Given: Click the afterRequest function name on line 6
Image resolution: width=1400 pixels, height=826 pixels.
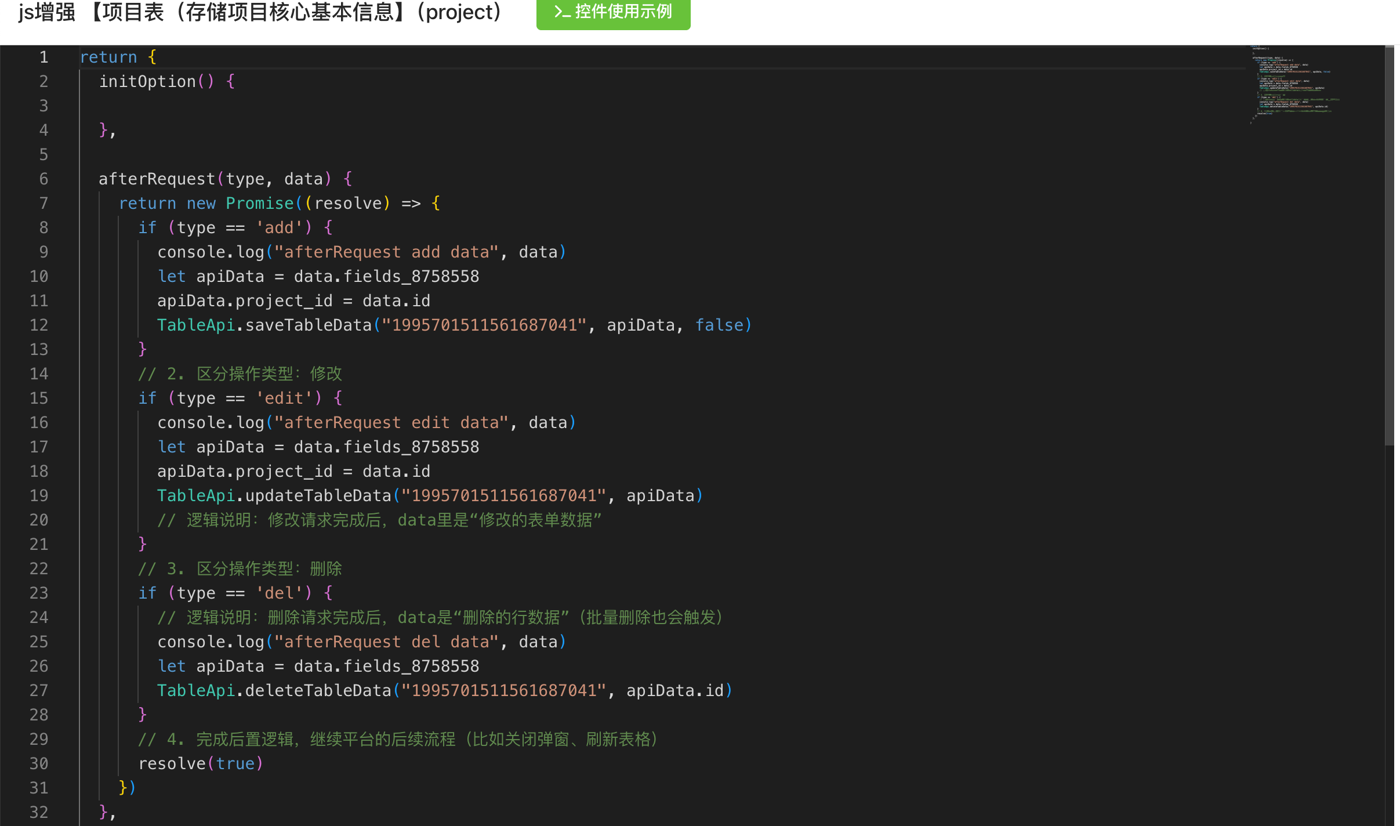Looking at the screenshot, I should (x=157, y=179).
